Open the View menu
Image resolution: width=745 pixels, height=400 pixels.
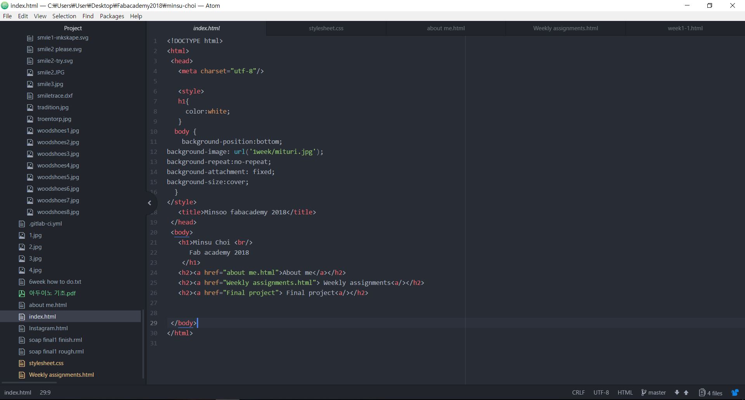click(40, 16)
